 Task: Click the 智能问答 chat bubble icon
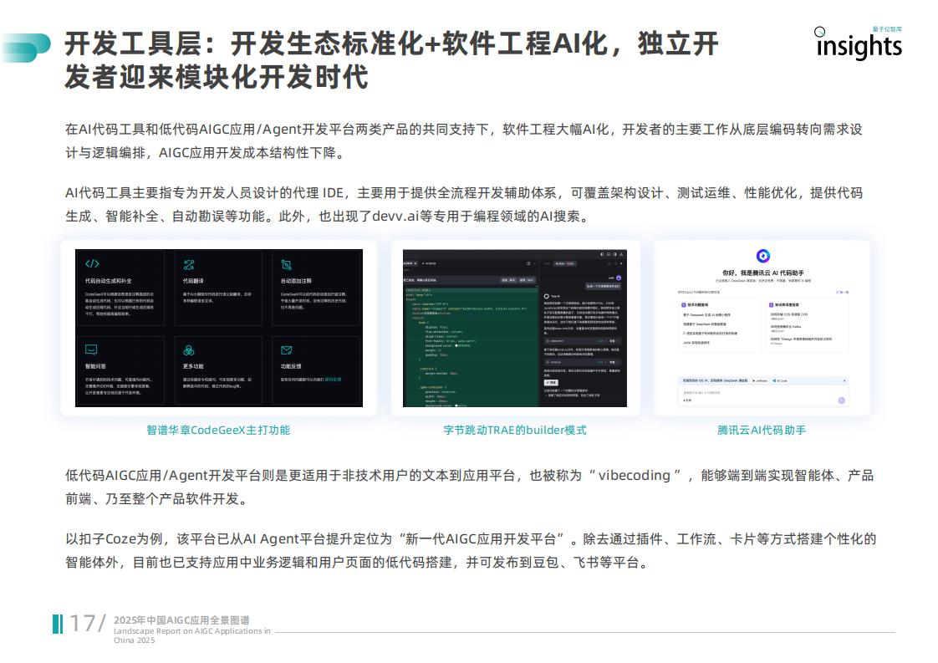click(x=91, y=349)
